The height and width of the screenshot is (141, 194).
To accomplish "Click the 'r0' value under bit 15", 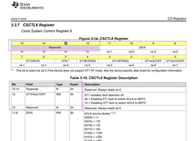I will 22,52.
